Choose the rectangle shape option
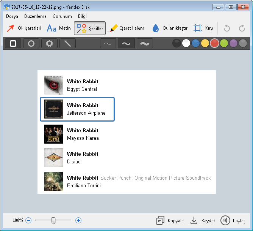The height and width of the screenshot is (231, 253). coord(13,43)
